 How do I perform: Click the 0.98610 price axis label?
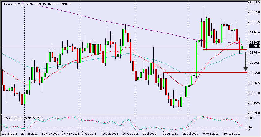[255, 33]
